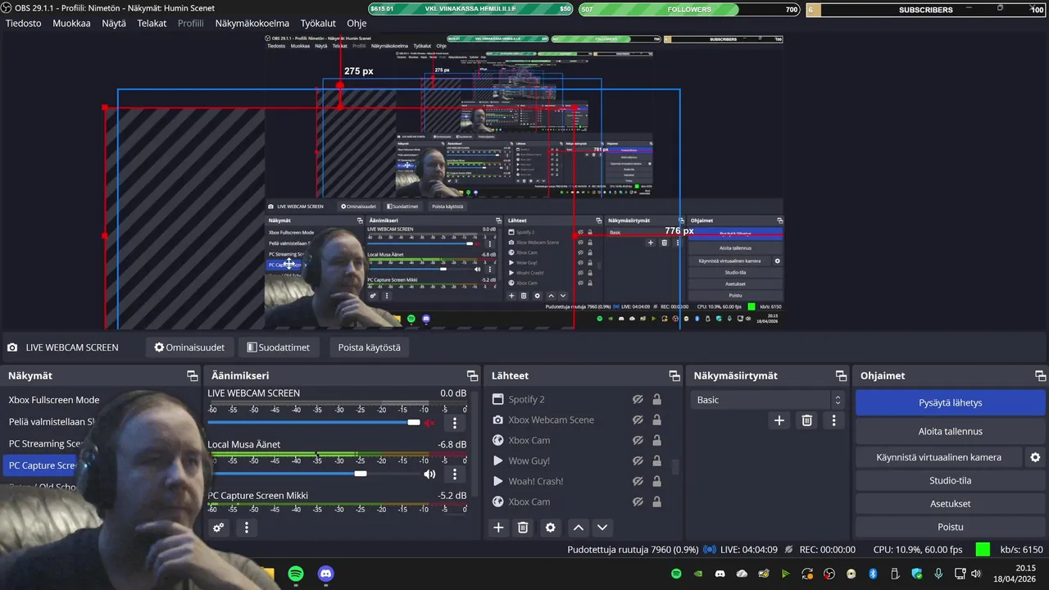This screenshot has width=1049, height=590.
Task: Unlock the Spotify 2 source
Action: click(656, 399)
